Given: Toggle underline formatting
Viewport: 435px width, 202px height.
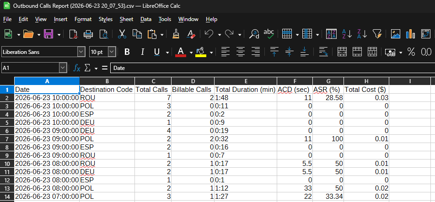Looking at the screenshot, I should click(157, 52).
